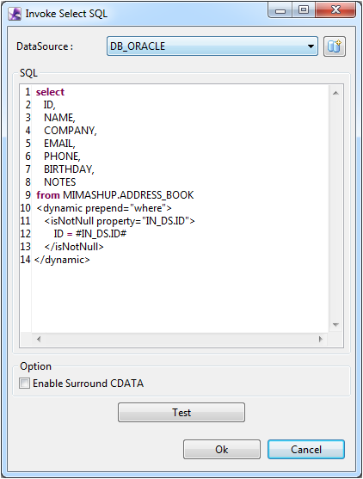Maximize the dialog window
Viewport: 363px width, 479px height.
click(303, 9)
